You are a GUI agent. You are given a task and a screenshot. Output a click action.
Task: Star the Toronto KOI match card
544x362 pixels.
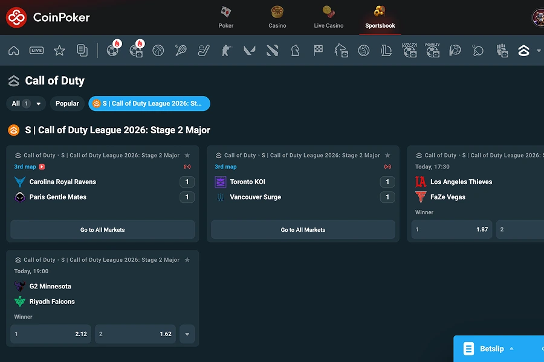tap(387, 156)
